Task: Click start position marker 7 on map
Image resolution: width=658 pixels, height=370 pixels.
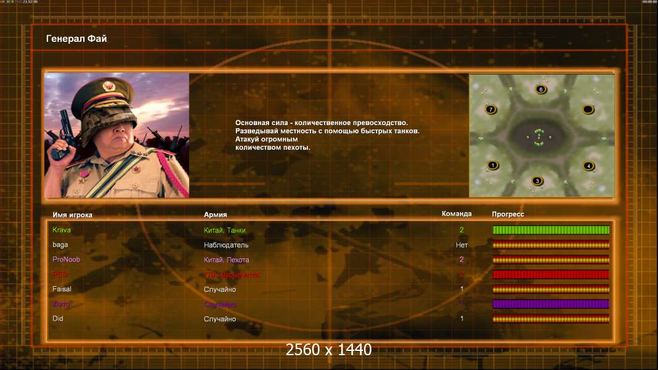Action: tap(491, 110)
